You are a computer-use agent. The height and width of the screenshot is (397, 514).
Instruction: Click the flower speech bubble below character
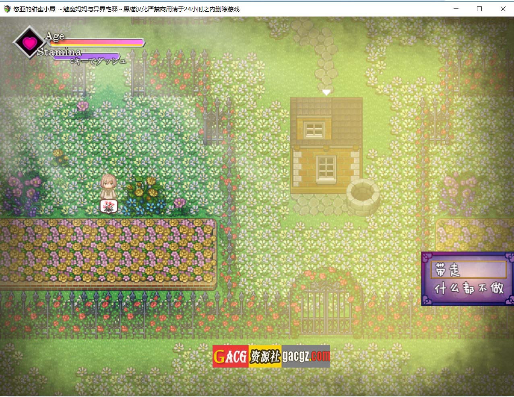click(x=109, y=206)
